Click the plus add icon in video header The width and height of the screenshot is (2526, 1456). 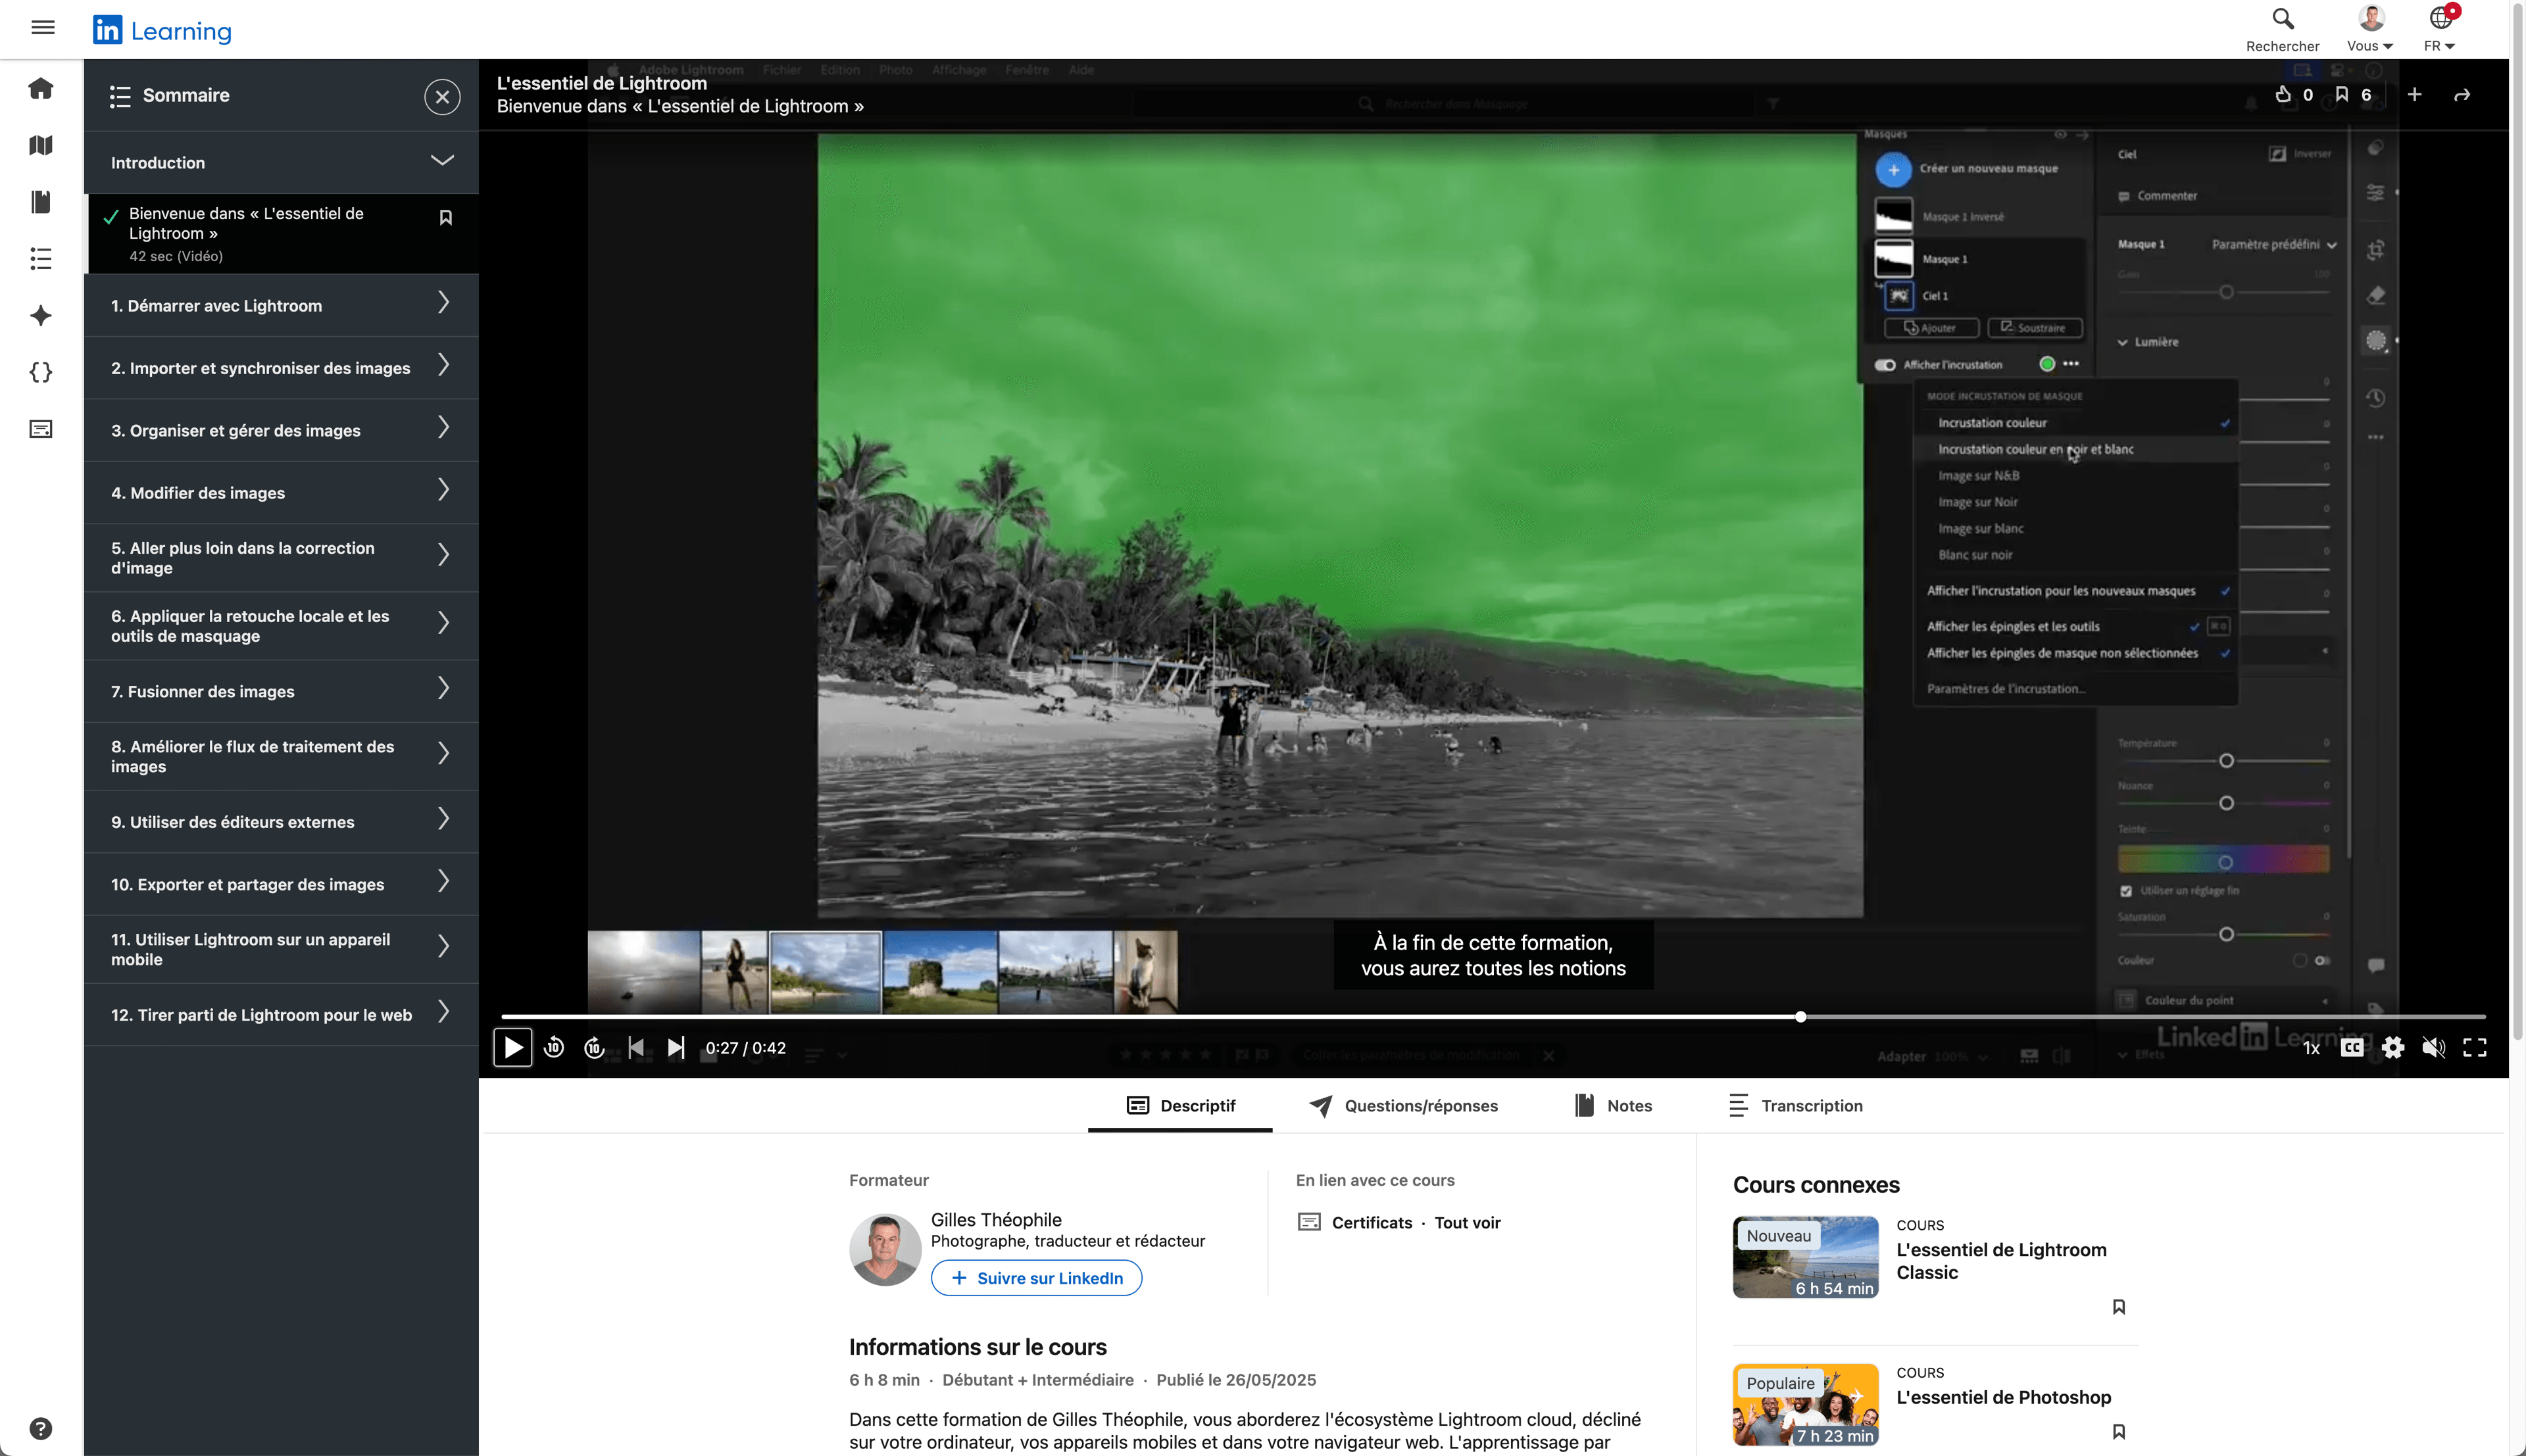pos(2414,94)
